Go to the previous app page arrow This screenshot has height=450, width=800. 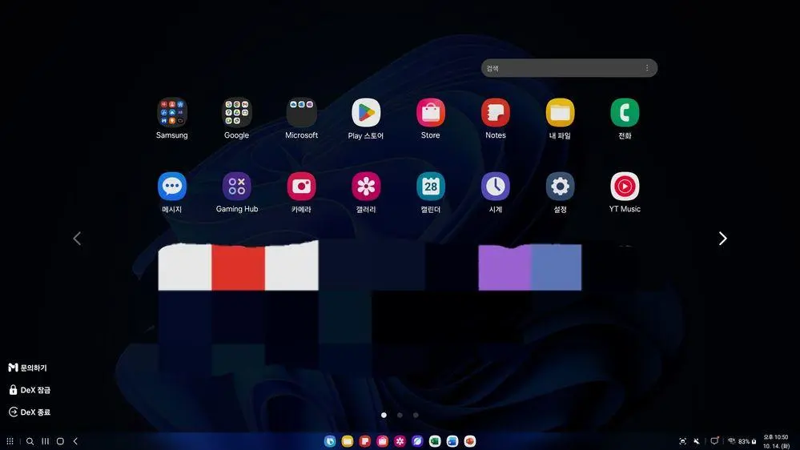[77, 239]
